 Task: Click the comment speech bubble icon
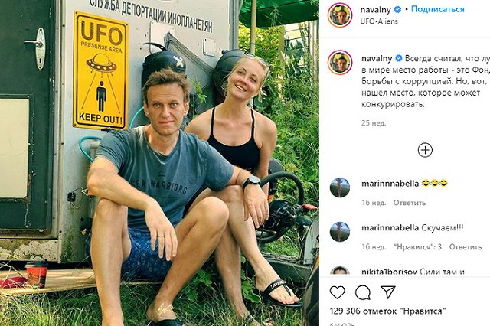pyautogui.click(x=363, y=292)
